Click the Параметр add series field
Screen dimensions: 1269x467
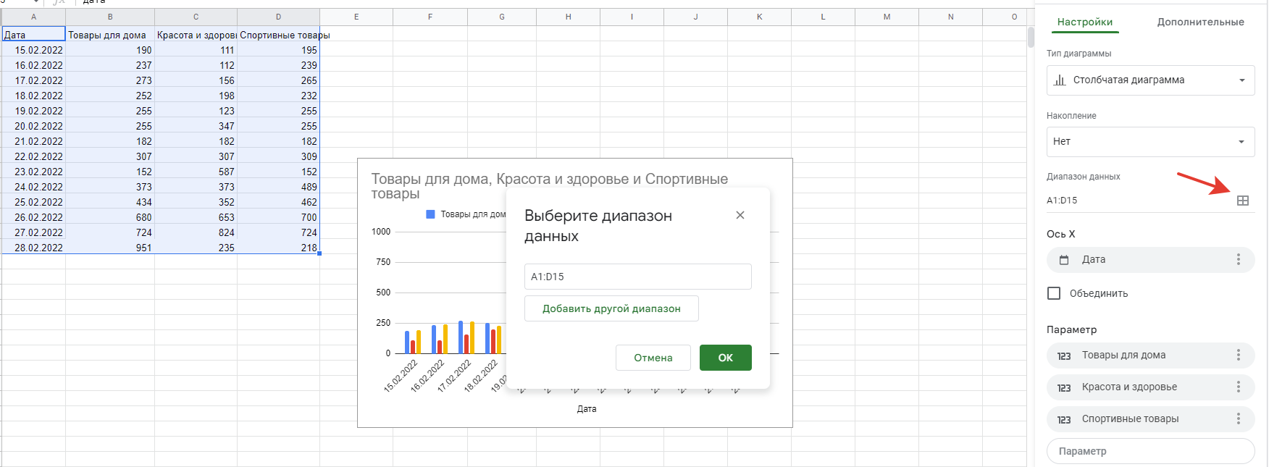[1149, 451]
